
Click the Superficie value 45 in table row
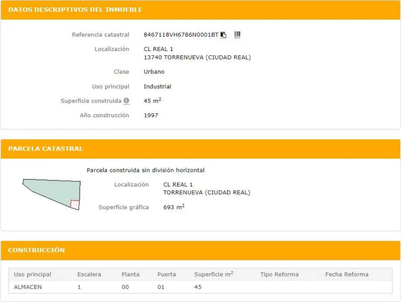pos(198,287)
